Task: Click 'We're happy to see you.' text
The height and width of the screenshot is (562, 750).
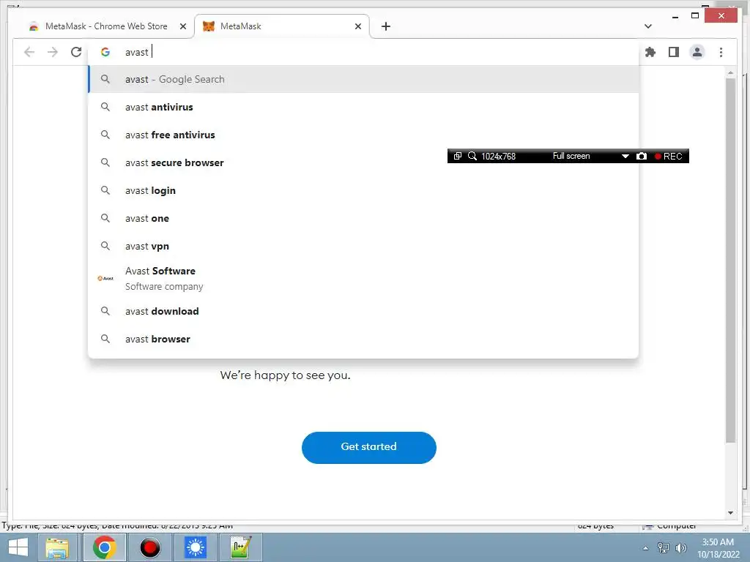Action: pos(285,375)
